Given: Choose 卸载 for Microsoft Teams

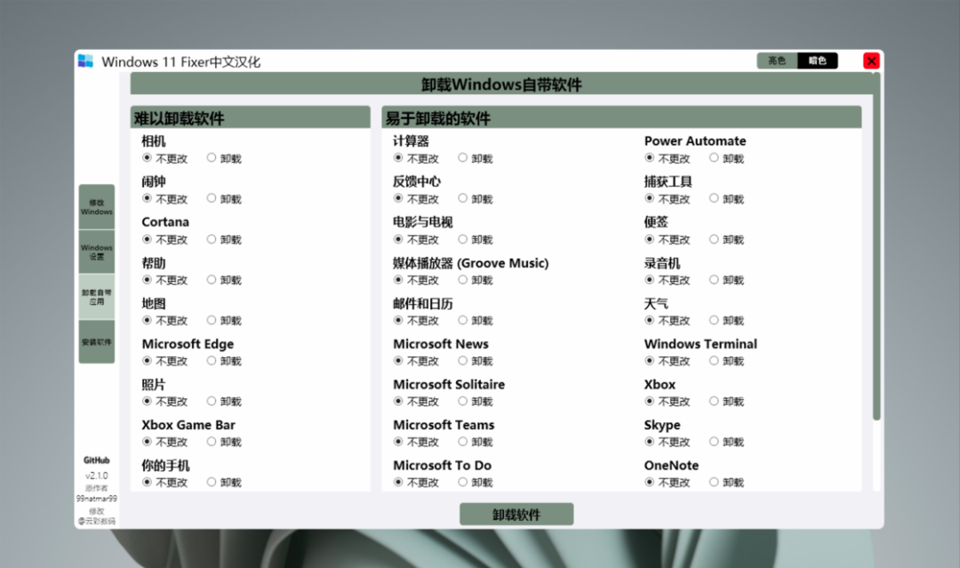Looking at the screenshot, I should coord(463,442).
